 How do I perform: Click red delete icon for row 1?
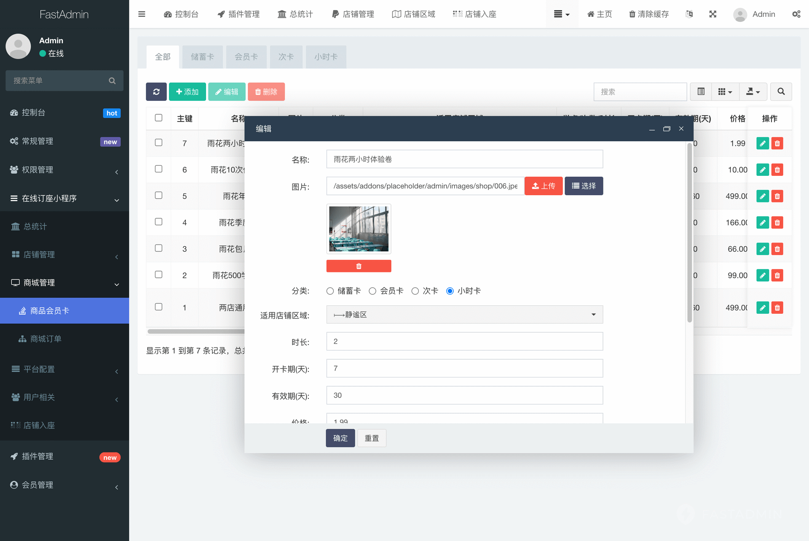tap(777, 308)
